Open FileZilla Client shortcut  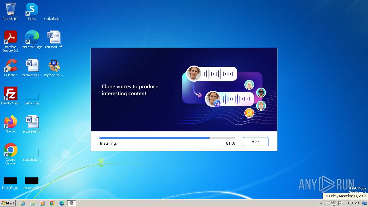point(10,96)
